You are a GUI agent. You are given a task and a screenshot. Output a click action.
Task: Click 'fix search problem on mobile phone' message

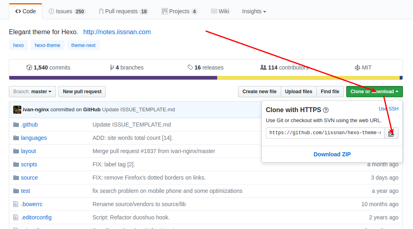pos(167,191)
